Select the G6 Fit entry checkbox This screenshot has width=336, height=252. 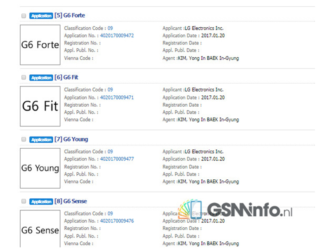24,78
